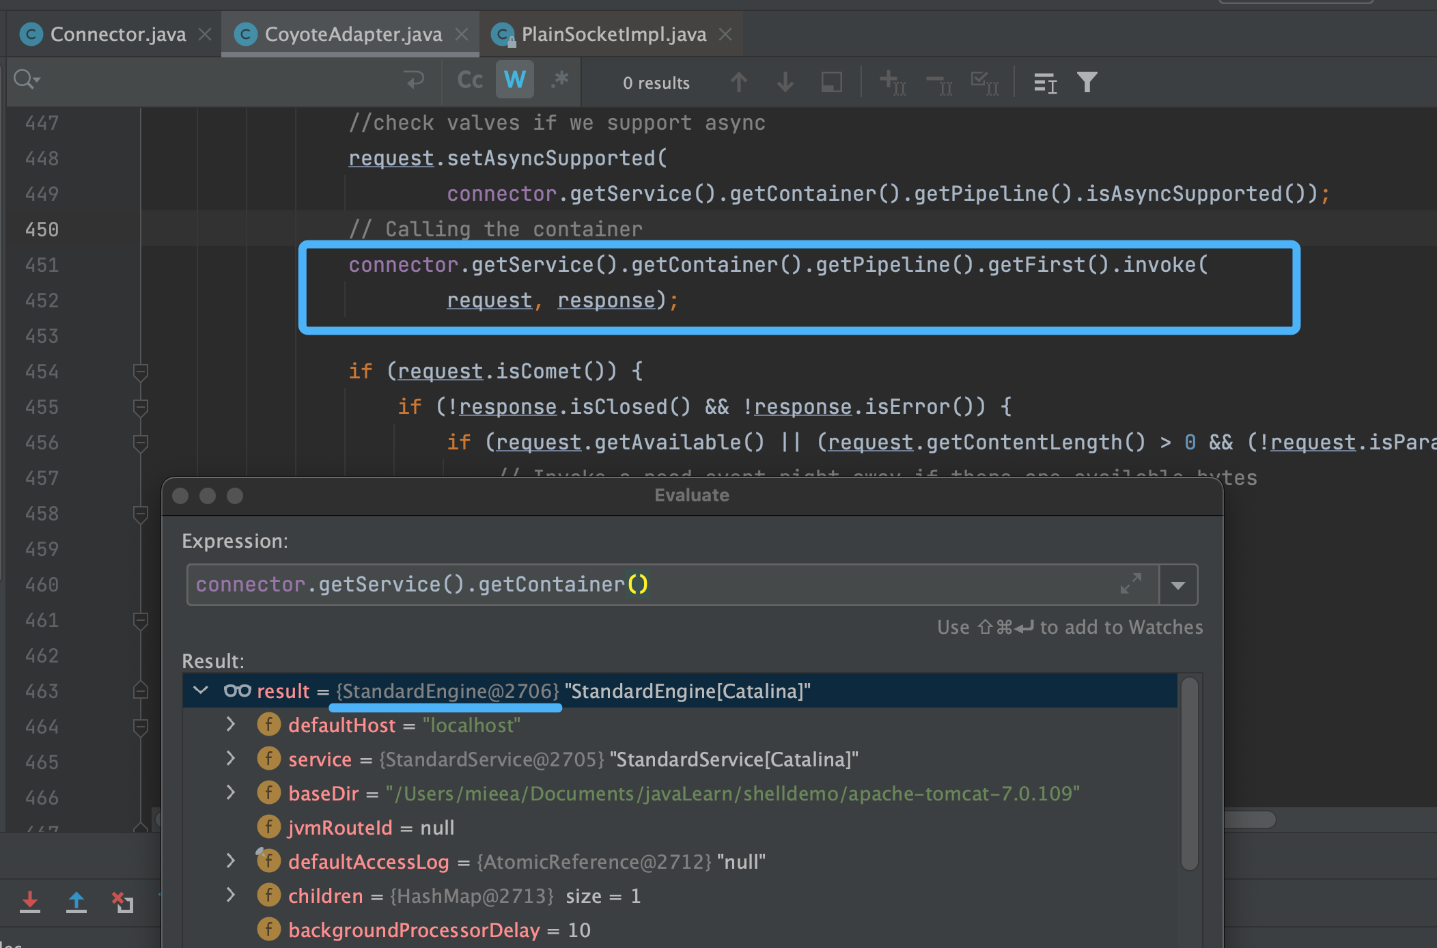Collapse code fold at line 456
The image size is (1437, 948).
(x=141, y=443)
